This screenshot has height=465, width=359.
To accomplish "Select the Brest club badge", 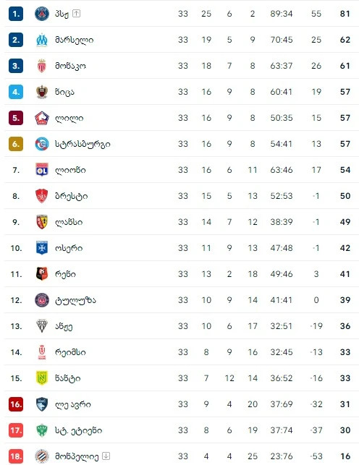I will point(42,196).
